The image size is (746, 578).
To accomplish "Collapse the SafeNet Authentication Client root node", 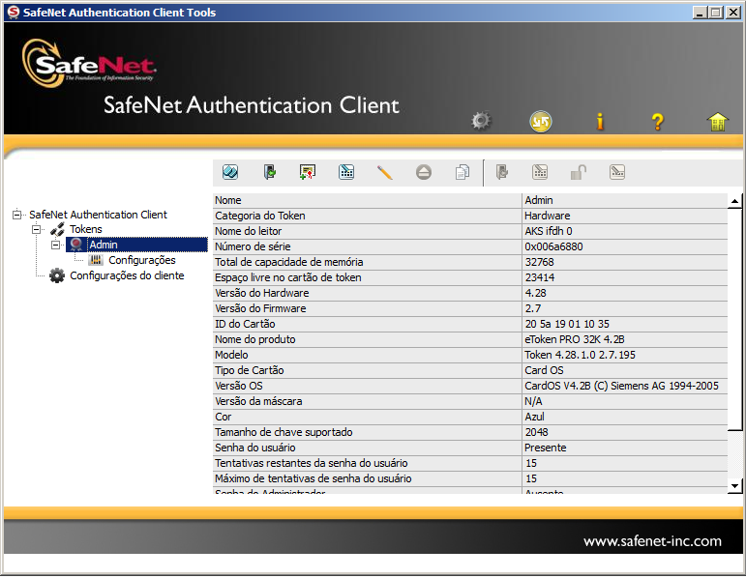I will tap(17, 215).
